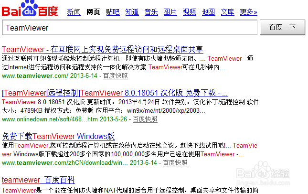308x194 pixels.
Task: Click snippet text "通过互联网可身临现场般地控制远程计算机"
Action: (61, 59)
